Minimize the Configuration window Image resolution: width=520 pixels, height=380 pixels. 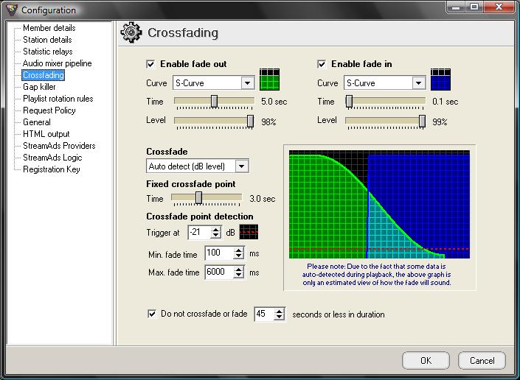(456, 7)
